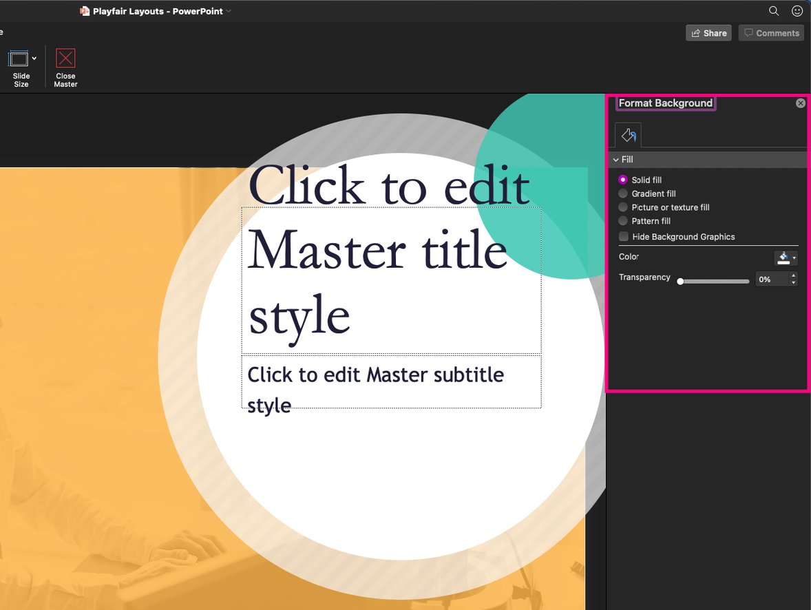Close the Format Background pane

pos(800,102)
